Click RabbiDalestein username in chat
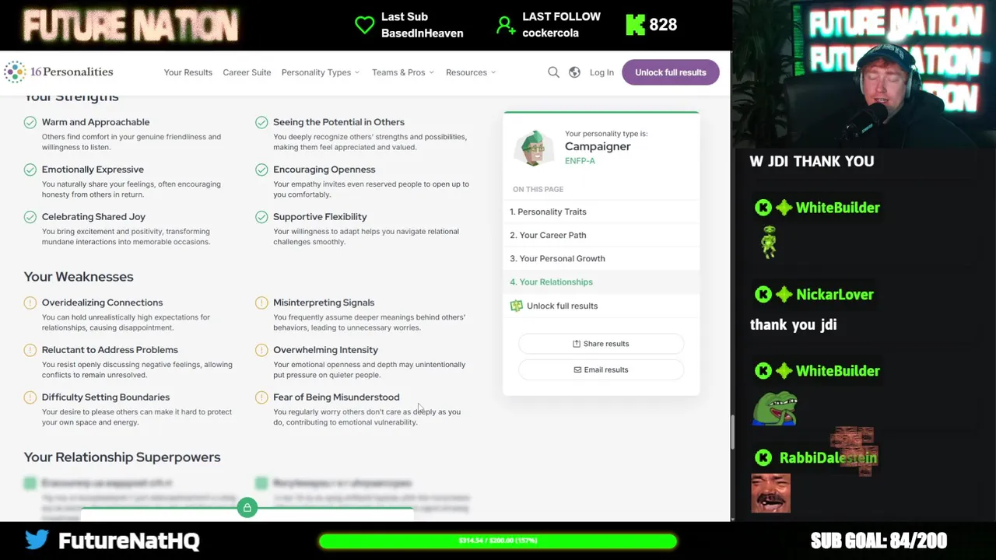The image size is (996, 560). point(828,458)
